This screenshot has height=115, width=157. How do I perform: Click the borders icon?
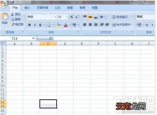pyautogui.click(x=49, y=25)
